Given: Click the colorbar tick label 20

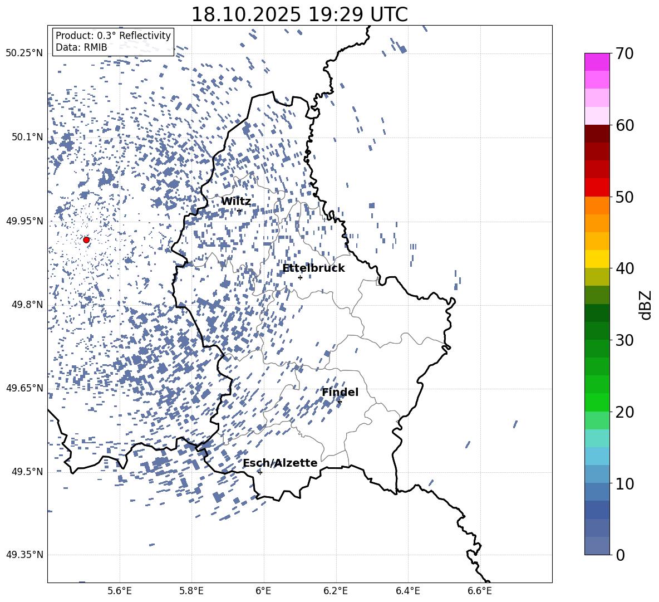Looking at the screenshot, I should click(x=624, y=412).
